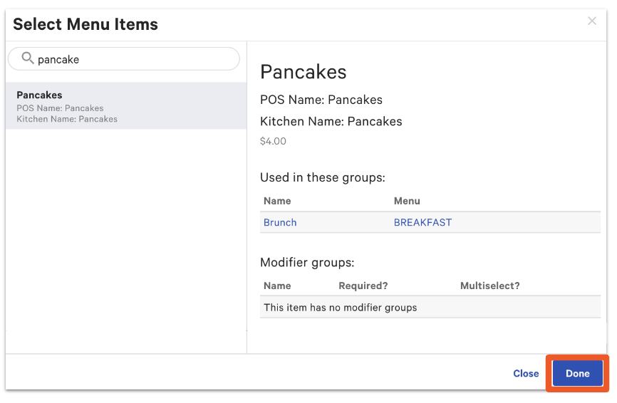Click the "Modifier groups:" heading

click(x=307, y=262)
